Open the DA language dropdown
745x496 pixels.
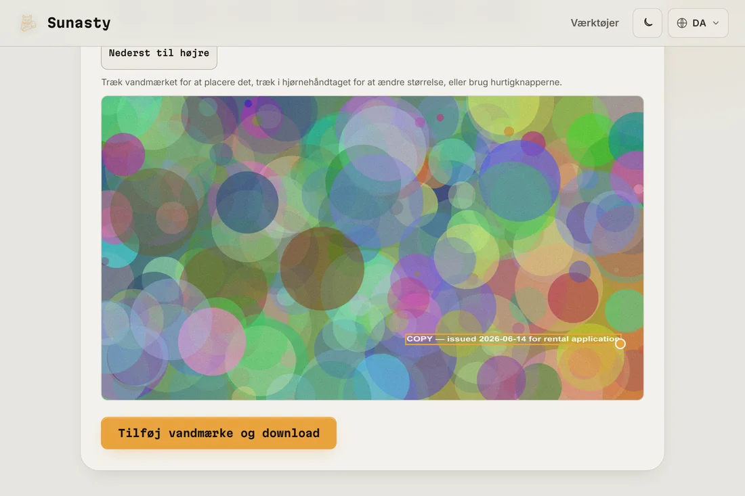[698, 23]
